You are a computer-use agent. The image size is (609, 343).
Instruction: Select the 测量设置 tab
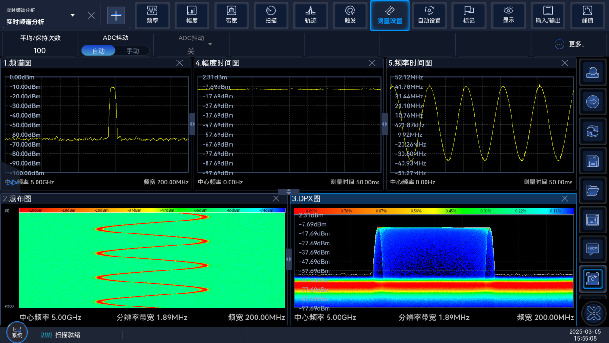pos(390,15)
